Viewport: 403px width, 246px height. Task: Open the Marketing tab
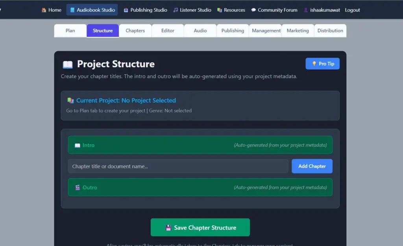click(x=298, y=30)
